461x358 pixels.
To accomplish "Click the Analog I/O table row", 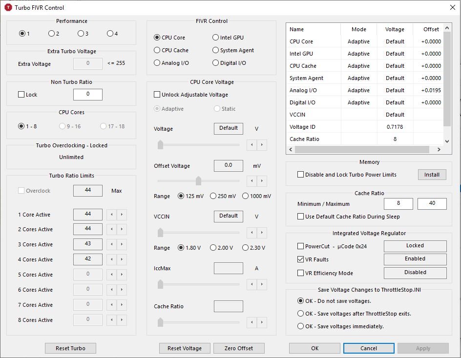I will [365, 90].
